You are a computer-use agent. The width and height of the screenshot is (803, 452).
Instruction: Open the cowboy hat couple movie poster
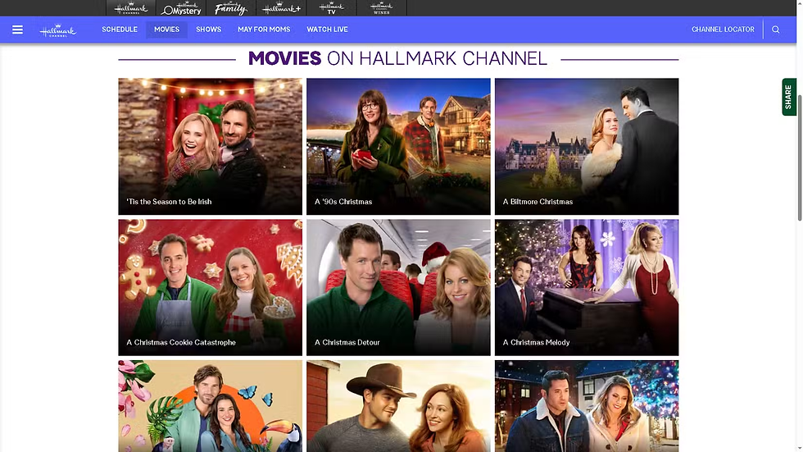(398, 406)
